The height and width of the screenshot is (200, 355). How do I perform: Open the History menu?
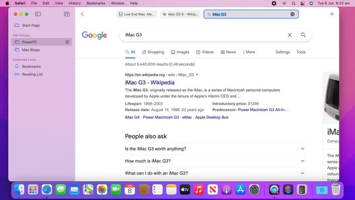tap(74, 3)
